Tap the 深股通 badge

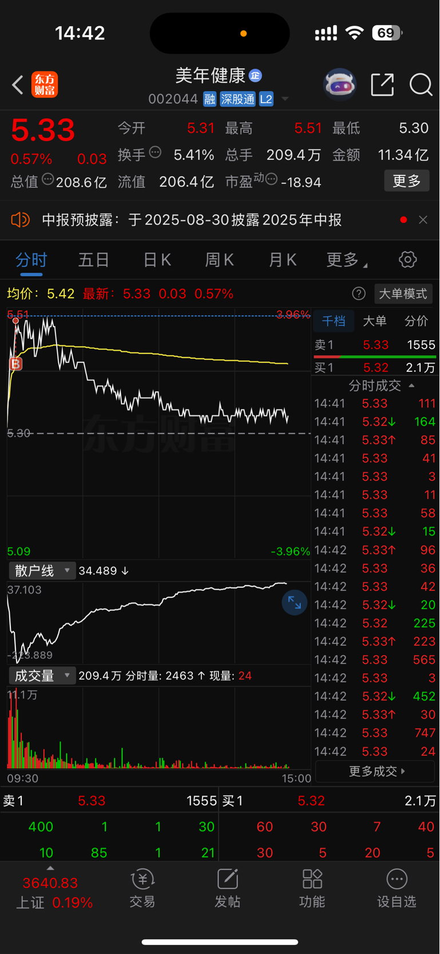coord(237,99)
